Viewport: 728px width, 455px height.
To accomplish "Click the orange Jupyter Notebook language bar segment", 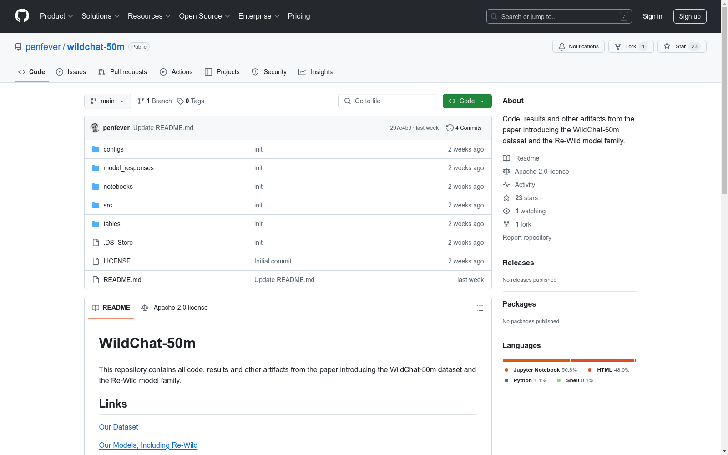I will click(x=536, y=360).
